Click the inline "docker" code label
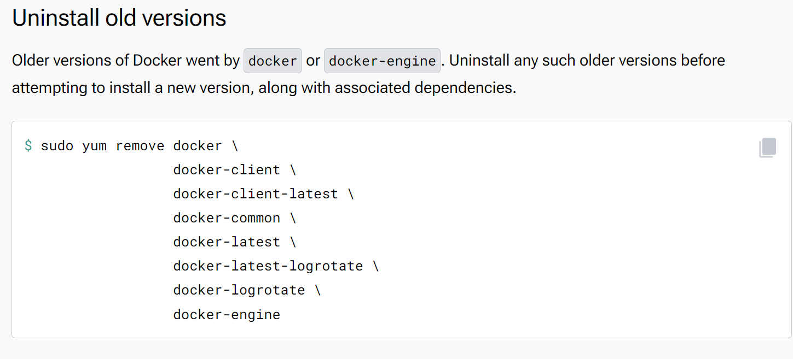This screenshot has height=359, width=793. [x=273, y=61]
